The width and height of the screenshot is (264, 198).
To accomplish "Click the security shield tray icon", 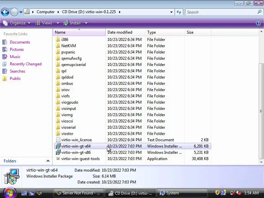I will (217, 193).
